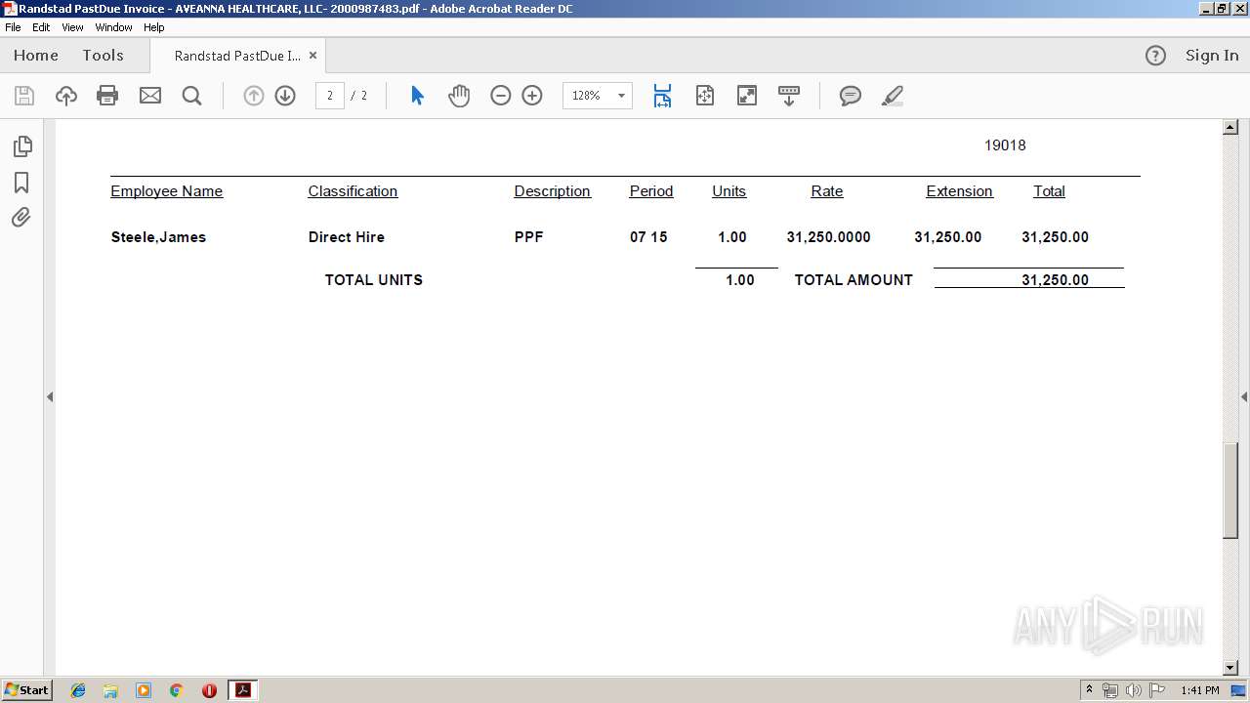Click scrollbar down arrow
This screenshot has height=703, width=1250.
click(1230, 668)
